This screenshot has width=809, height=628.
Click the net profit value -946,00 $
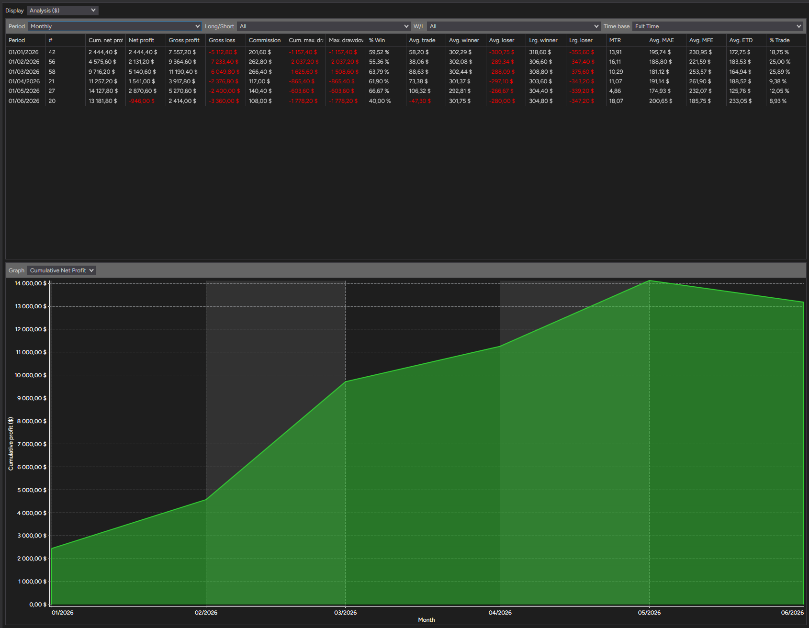(x=142, y=101)
